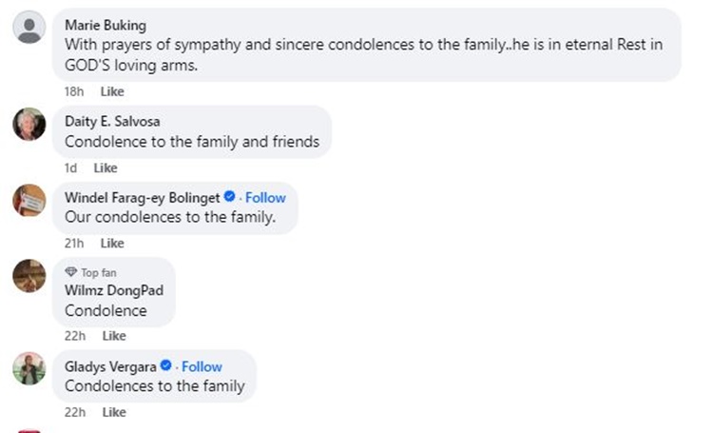This screenshot has width=713, height=433.
Task: Click the Top fan diamond badge icon
Action: pos(70,272)
